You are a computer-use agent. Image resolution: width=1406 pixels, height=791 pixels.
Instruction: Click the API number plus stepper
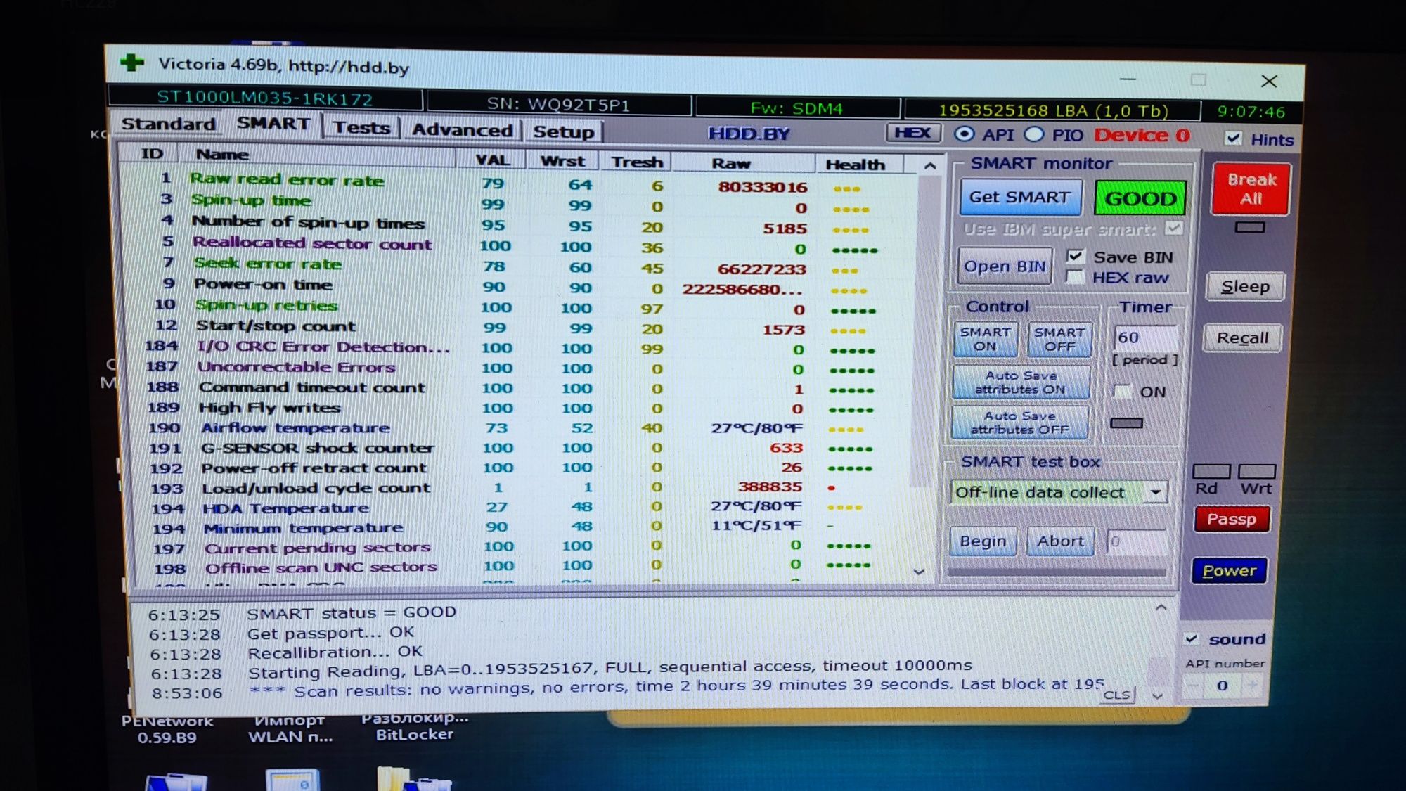1252,686
